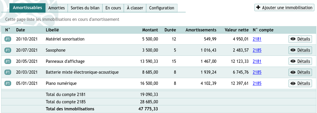The width and height of the screenshot is (317, 113).
Task: Click the plus icon on Ajouter une immobilisation
Action: pos(258,8)
